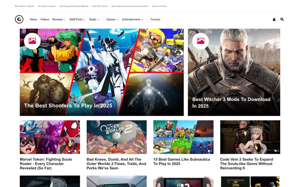The width and height of the screenshot is (300, 187).
Task: Expand the Reviews dropdown menu
Action: pyautogui.click(x=59, y=19)
